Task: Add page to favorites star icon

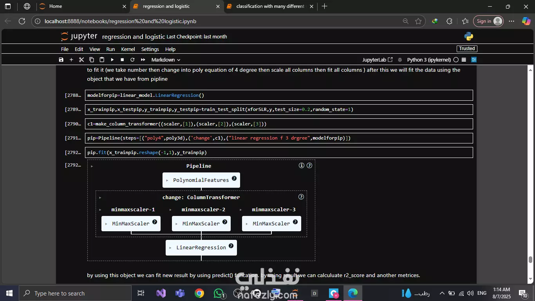Action: click(x=418, y=21)
